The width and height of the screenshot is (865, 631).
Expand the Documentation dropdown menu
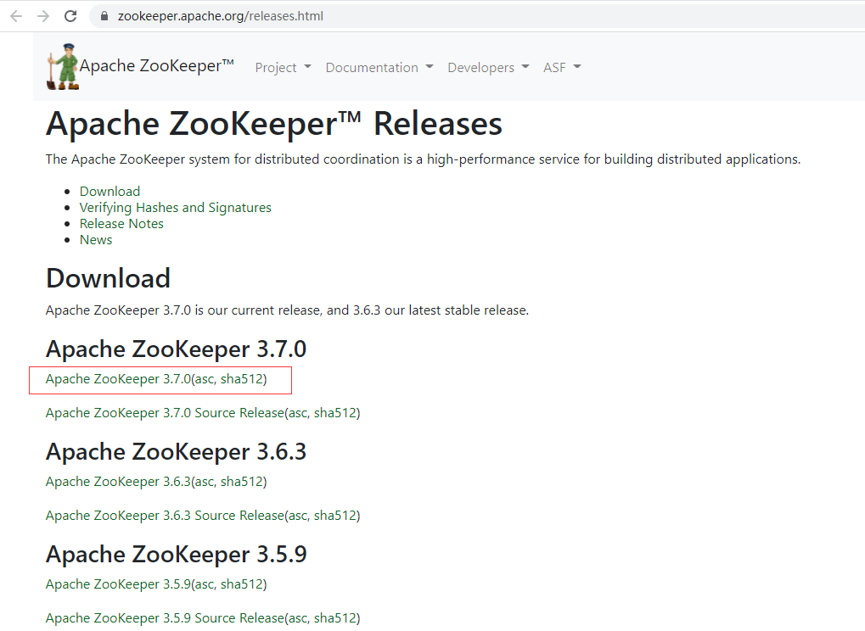pos(379,67)
